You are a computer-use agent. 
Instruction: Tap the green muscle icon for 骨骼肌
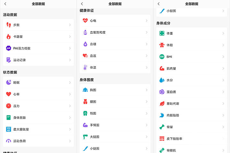point(162,150)
